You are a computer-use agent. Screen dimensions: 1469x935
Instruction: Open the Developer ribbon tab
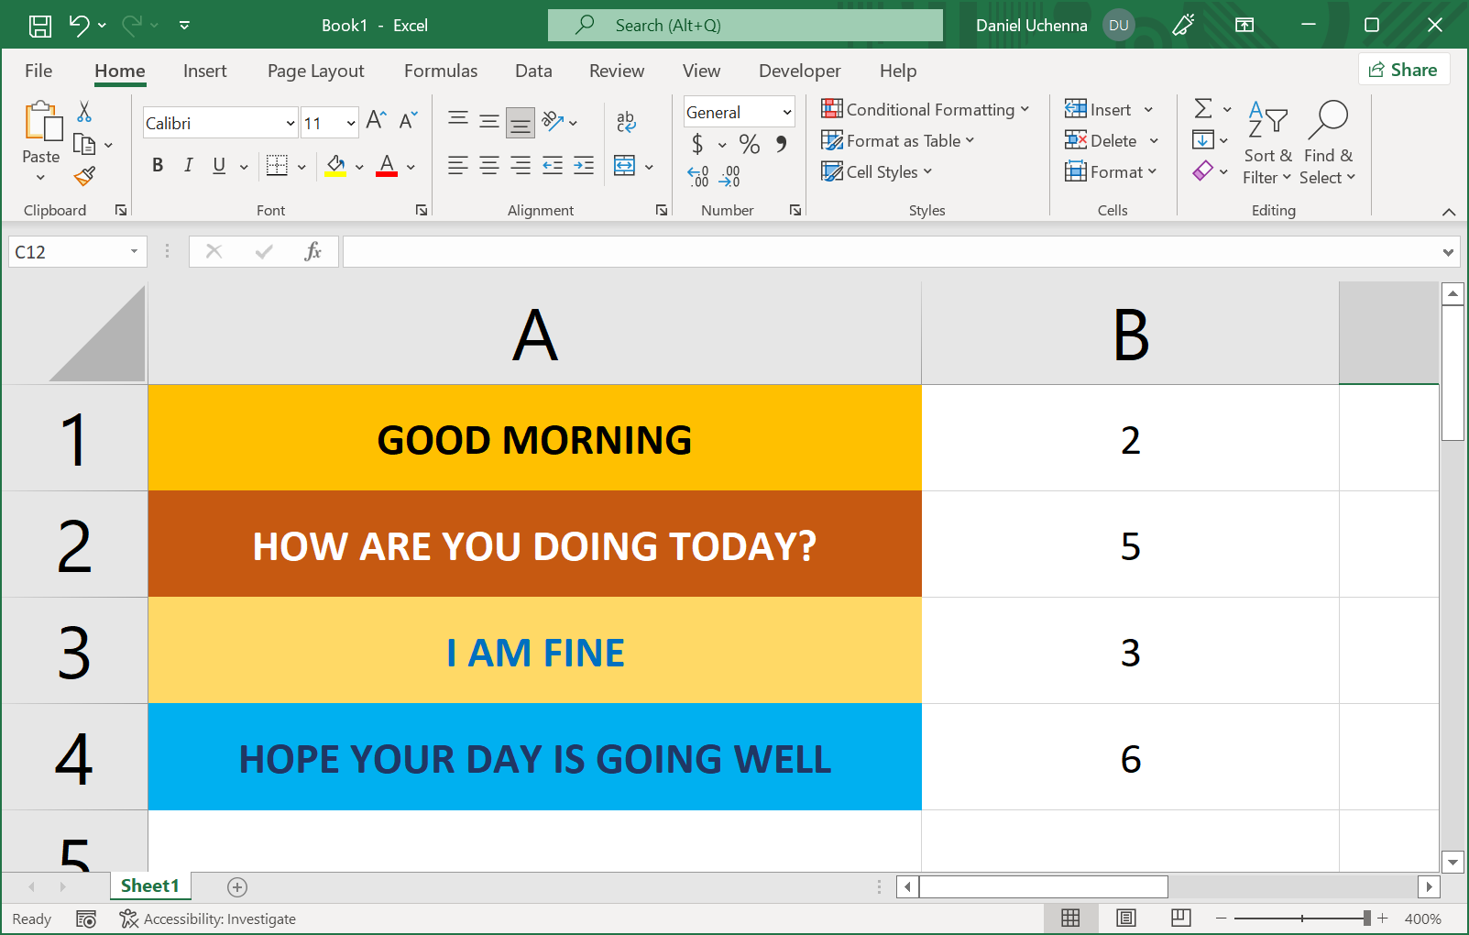tap(799, 71)
